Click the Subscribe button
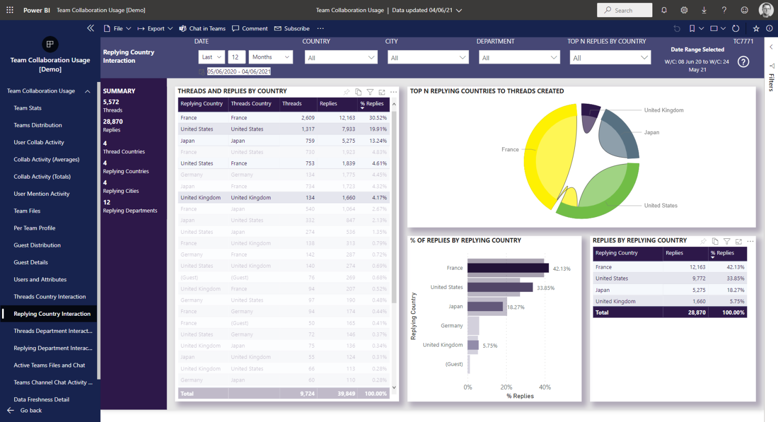The width and height of the screenshot is (778, 422). point(292,29)
